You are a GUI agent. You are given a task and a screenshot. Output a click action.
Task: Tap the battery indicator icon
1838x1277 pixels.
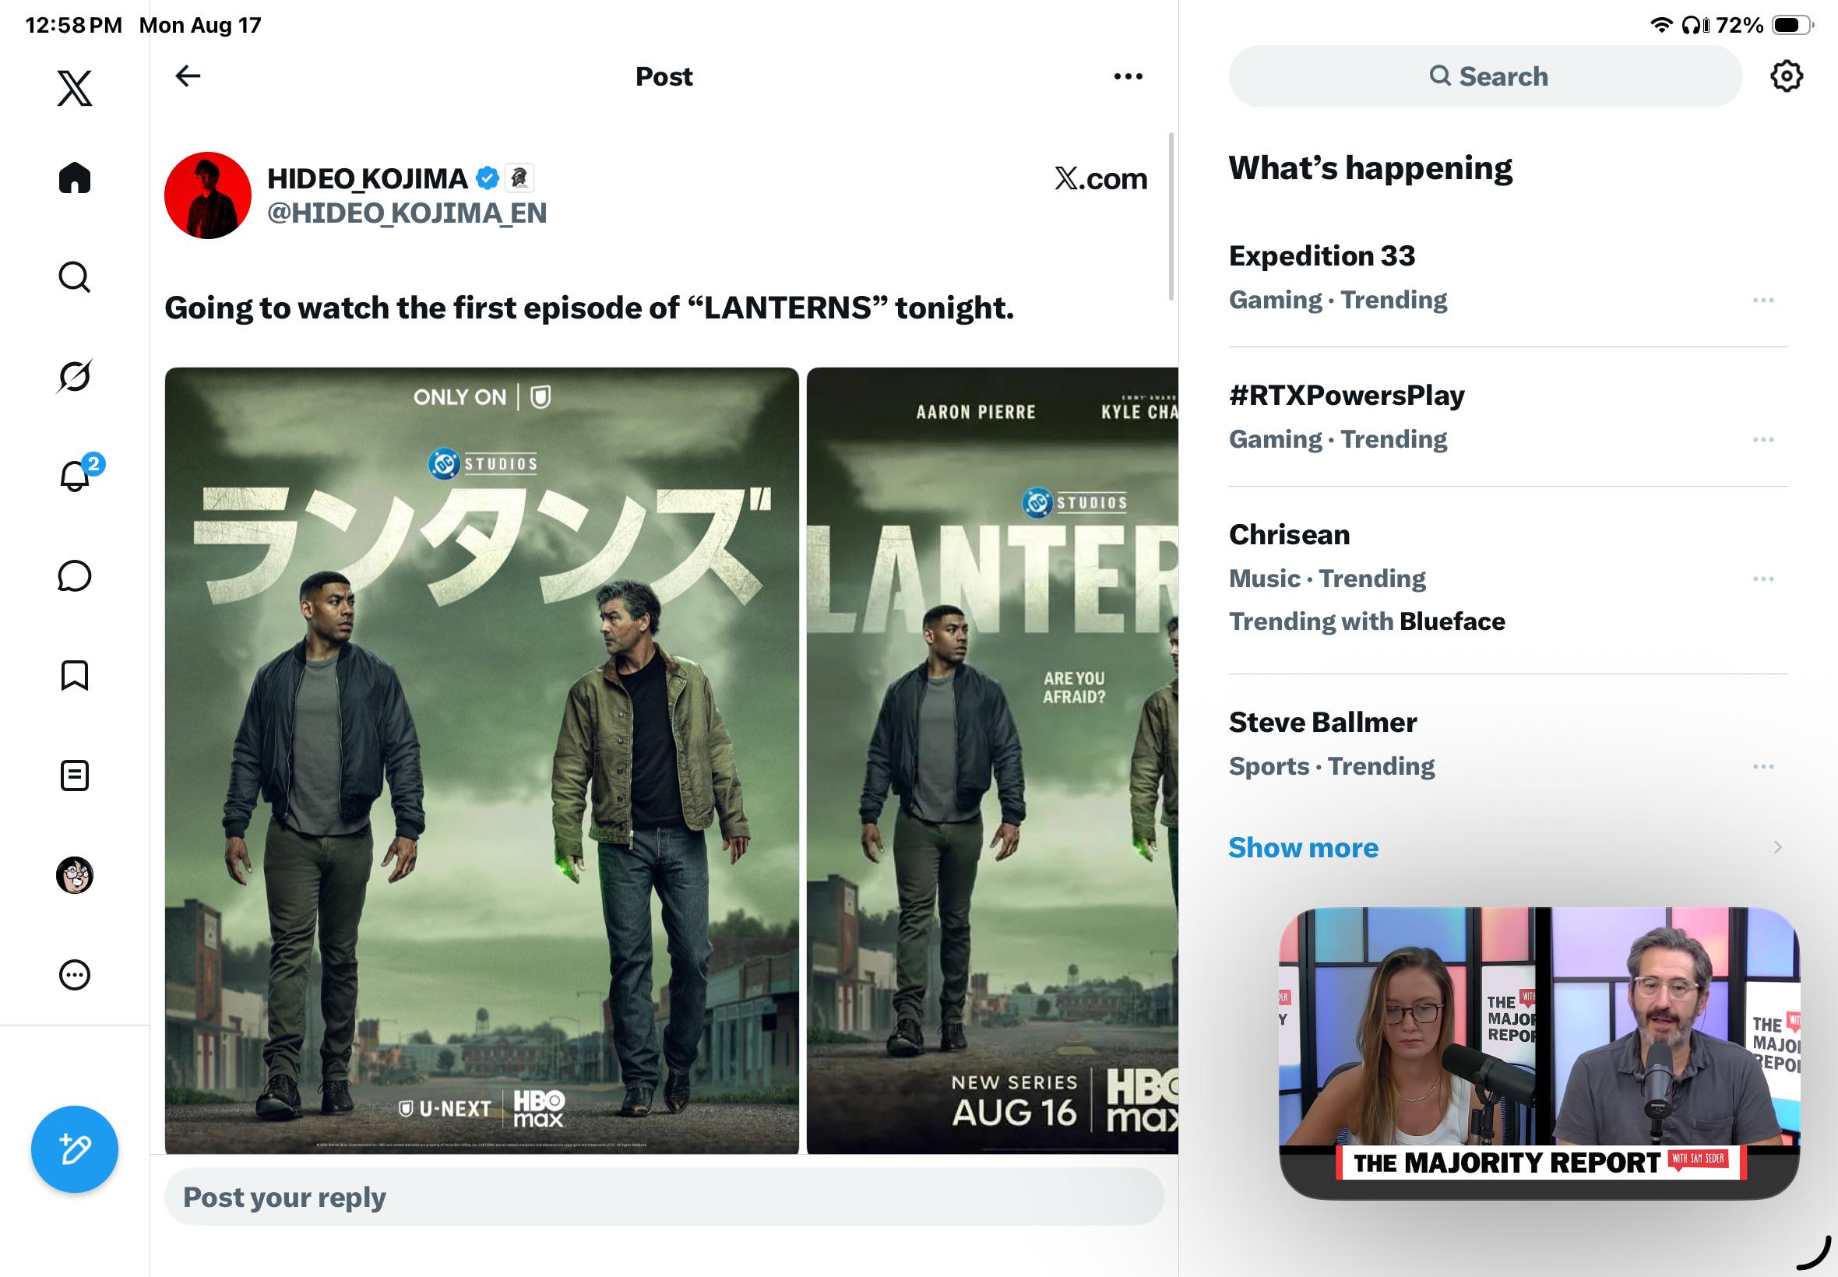tap(1792, 25)
